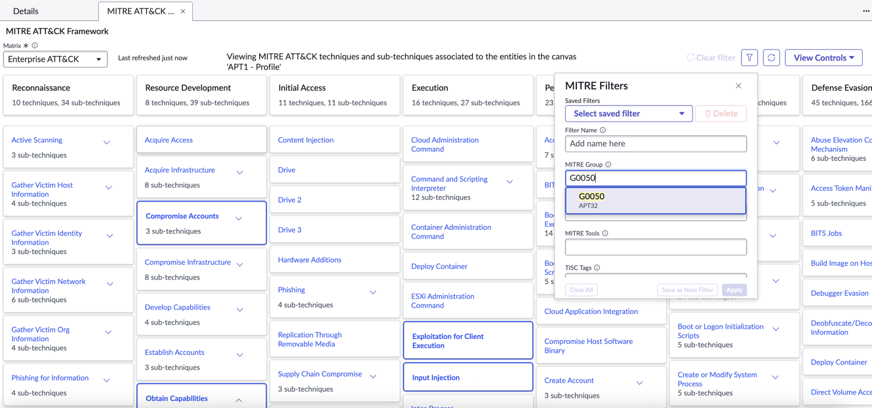Expand Phishing sub-techniques in Initial Access
Screen dimensions: 872x408
point(373,293)
